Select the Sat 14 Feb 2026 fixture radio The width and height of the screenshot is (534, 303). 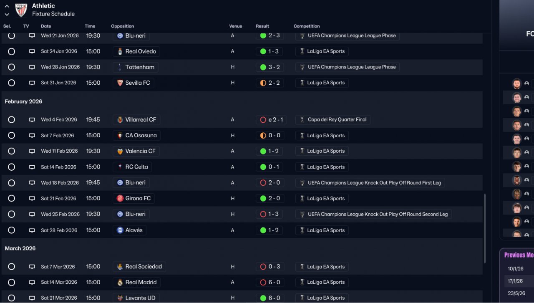pyautogui.click(x=11, y=167)
